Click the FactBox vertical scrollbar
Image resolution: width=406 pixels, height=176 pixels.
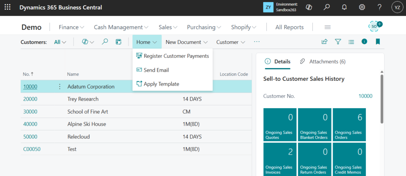click(381, 99)
